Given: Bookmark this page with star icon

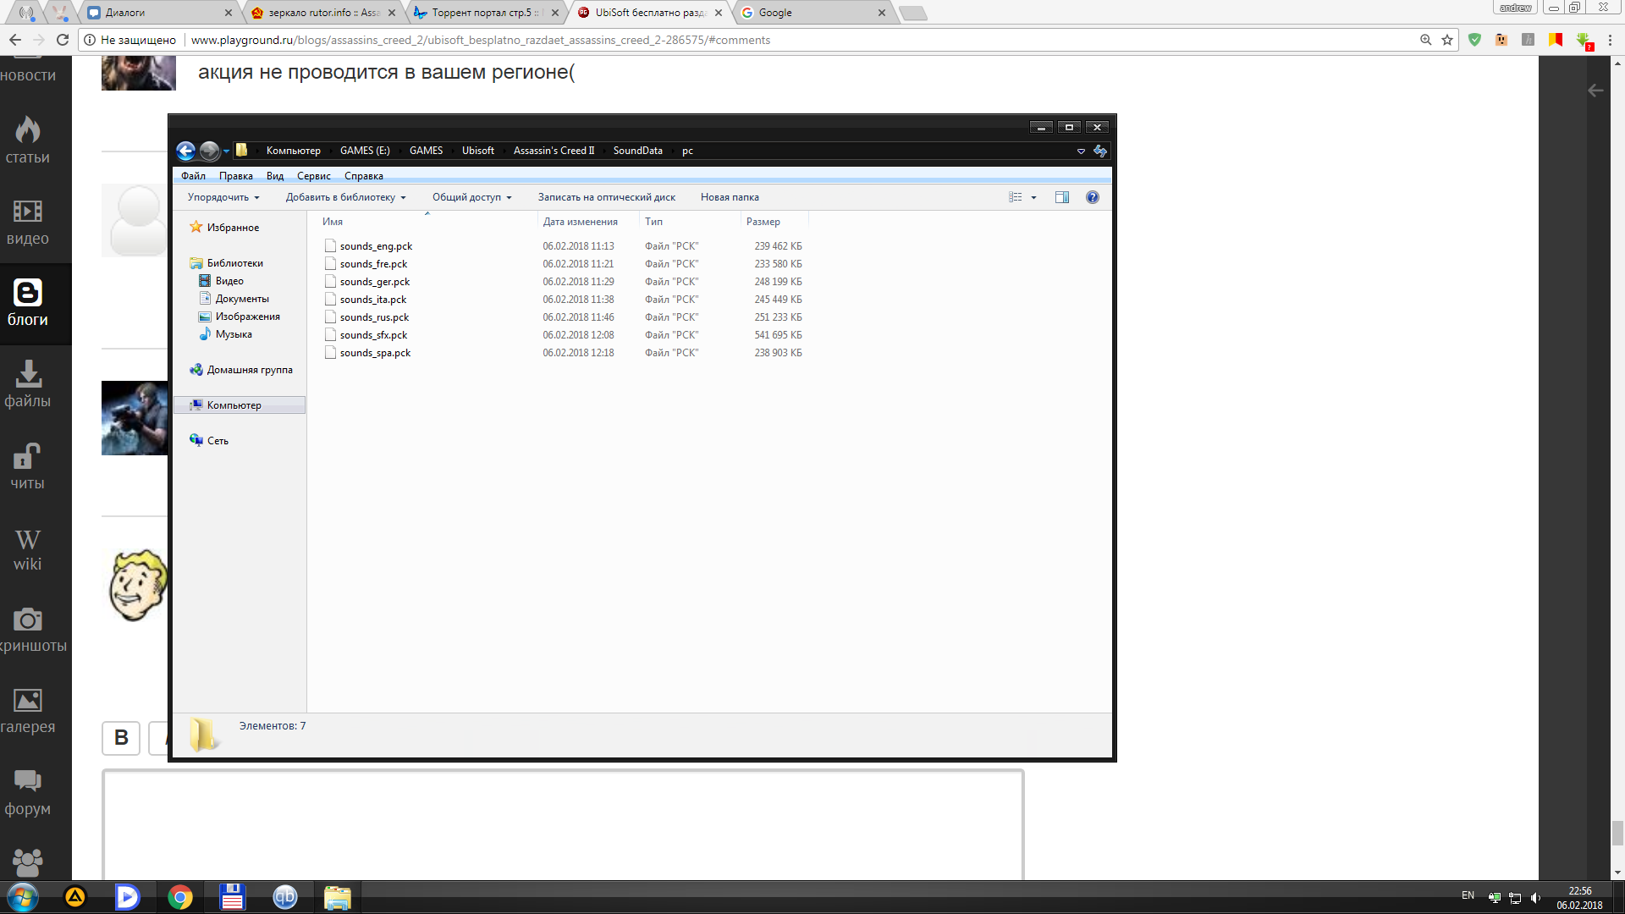Looking at the screenshot, I should coord(1447,40).
